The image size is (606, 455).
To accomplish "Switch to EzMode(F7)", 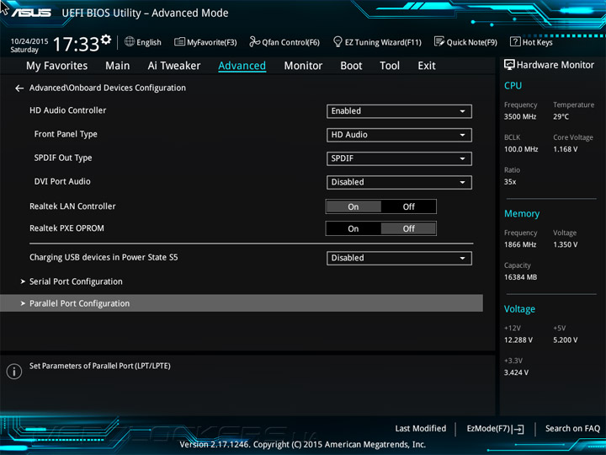I will point(495,429).
